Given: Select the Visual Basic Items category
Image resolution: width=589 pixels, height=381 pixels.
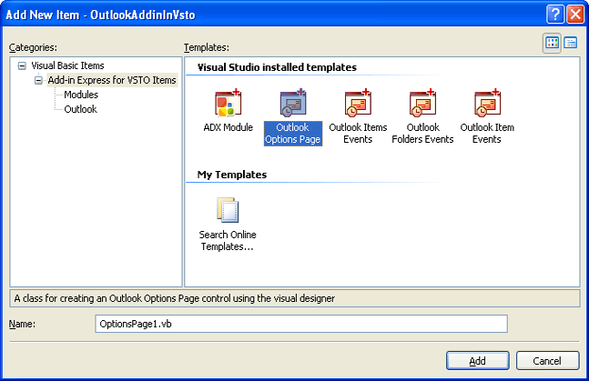Looking at the screenshot, I should click(x=67, y=65).
